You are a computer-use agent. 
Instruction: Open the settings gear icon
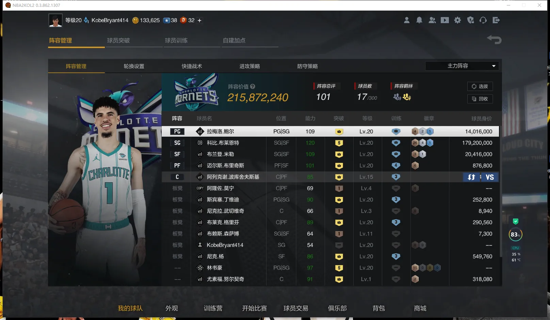(458, 20)
